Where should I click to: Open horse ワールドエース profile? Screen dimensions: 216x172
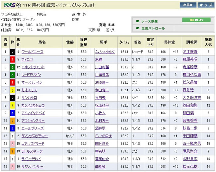click(x=32, y=52)
